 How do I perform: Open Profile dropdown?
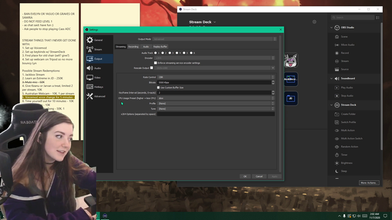[216, 103]
